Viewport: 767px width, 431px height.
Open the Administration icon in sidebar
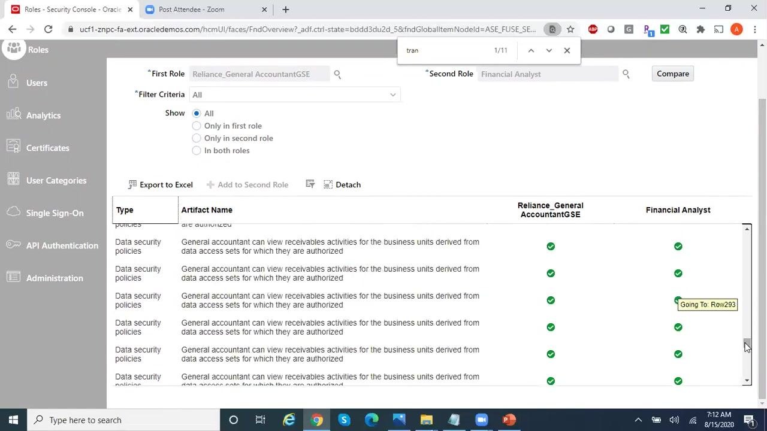coord(13,278)
